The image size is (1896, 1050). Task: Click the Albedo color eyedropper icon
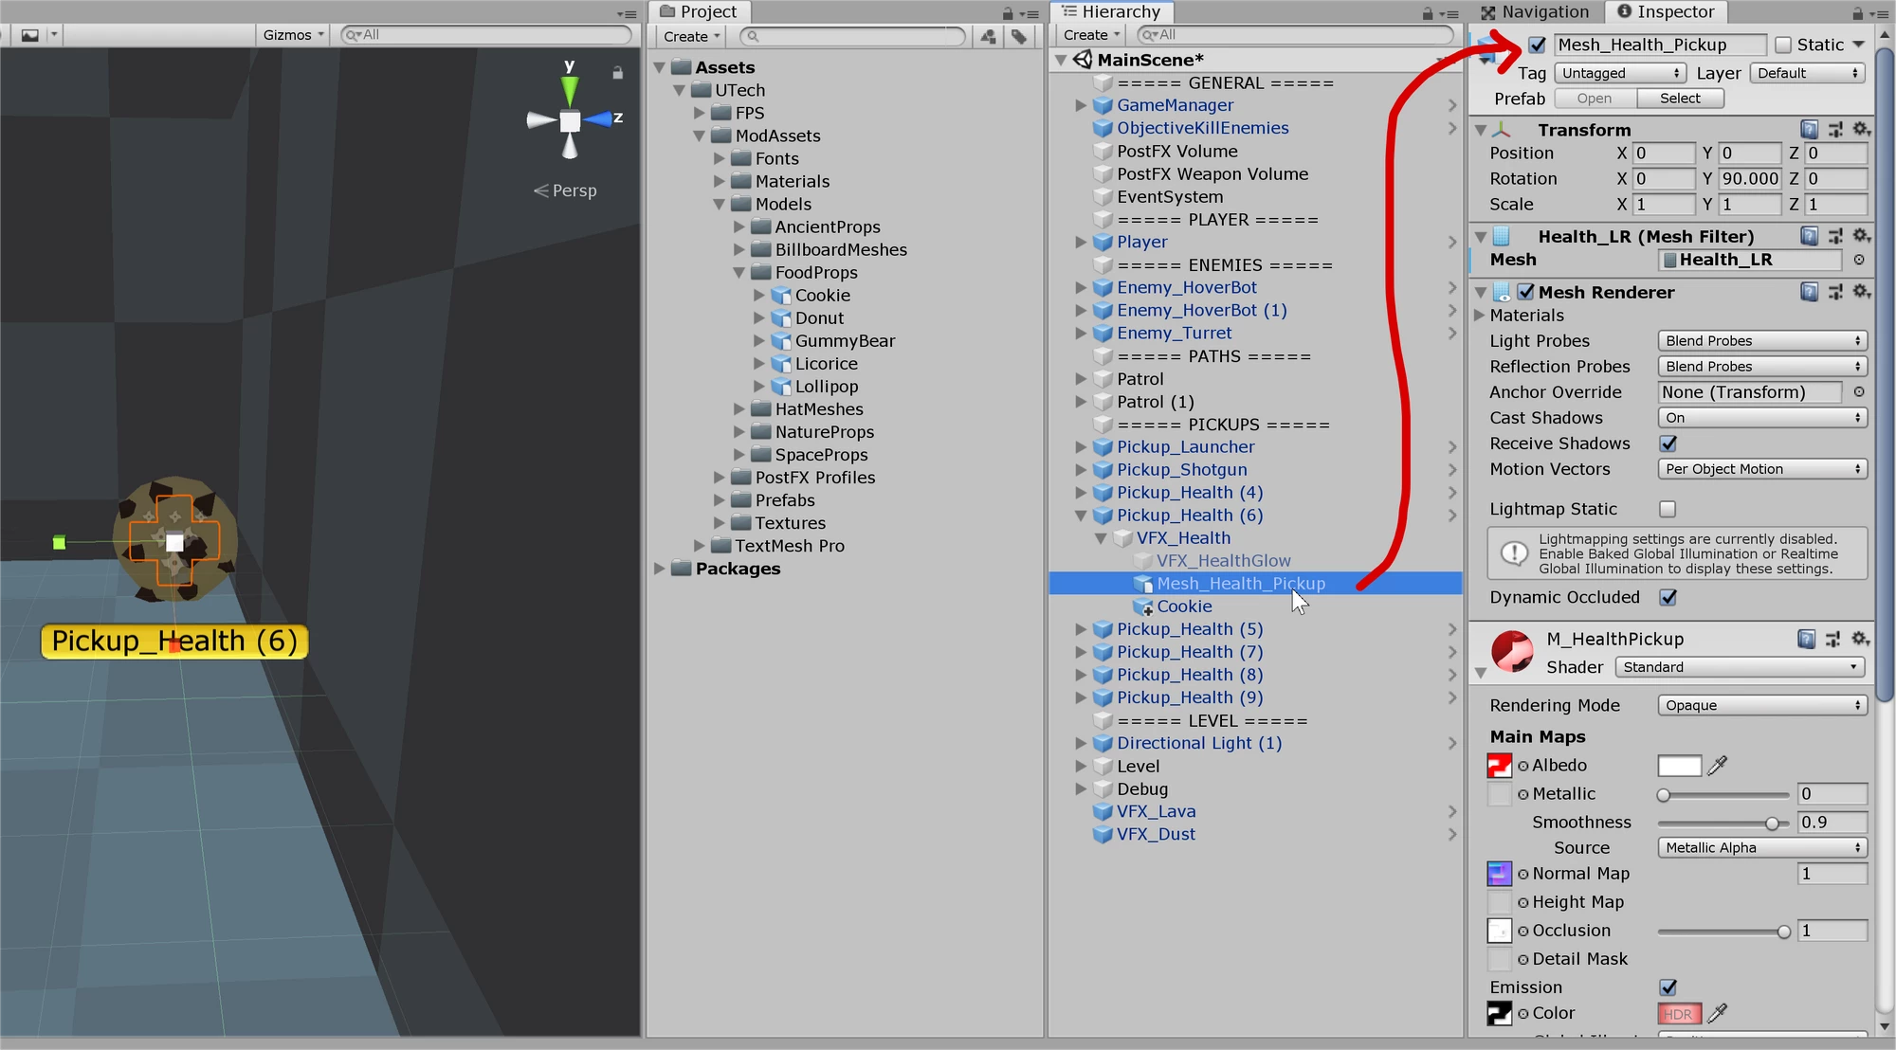point(1718,766)
